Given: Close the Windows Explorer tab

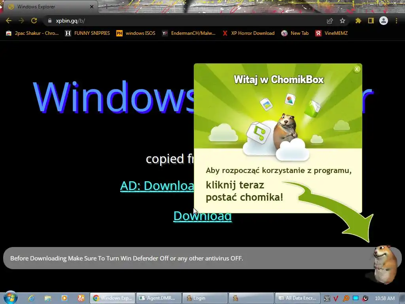Looking at the screenshot, I should (92, 7).
